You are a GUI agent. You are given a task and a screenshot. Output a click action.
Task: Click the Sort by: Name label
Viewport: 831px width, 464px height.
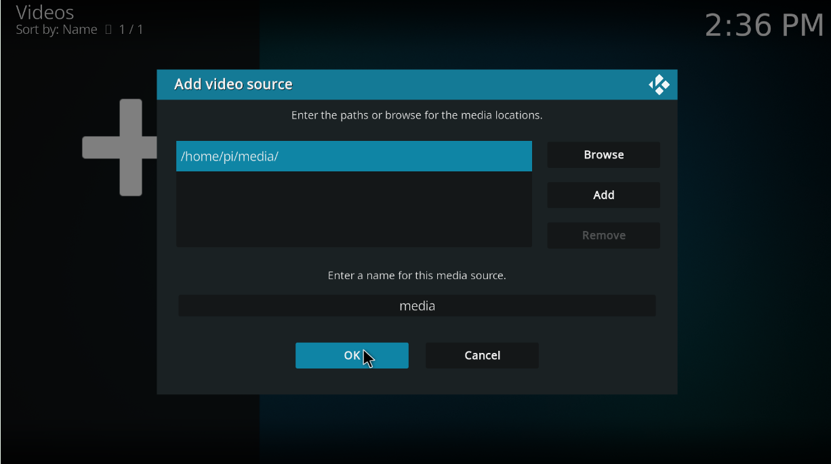tap(56, 30)
